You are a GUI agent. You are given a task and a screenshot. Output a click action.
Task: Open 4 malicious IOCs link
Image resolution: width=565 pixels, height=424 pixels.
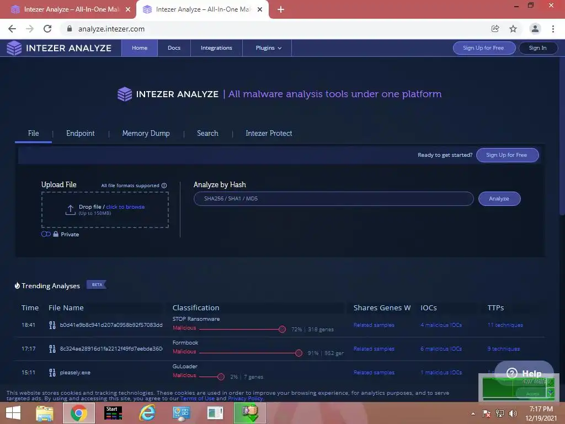tap(441, 325)
